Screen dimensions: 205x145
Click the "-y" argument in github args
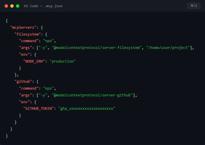pyautogui.click(x=43, y=95)
